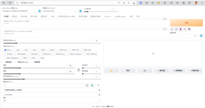205x108 pixels.
Task: Choose the DPM++ 2M sampler
Action: 74,50
